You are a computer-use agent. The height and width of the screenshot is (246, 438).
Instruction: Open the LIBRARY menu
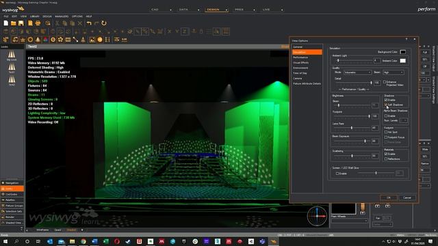point(35,16)
